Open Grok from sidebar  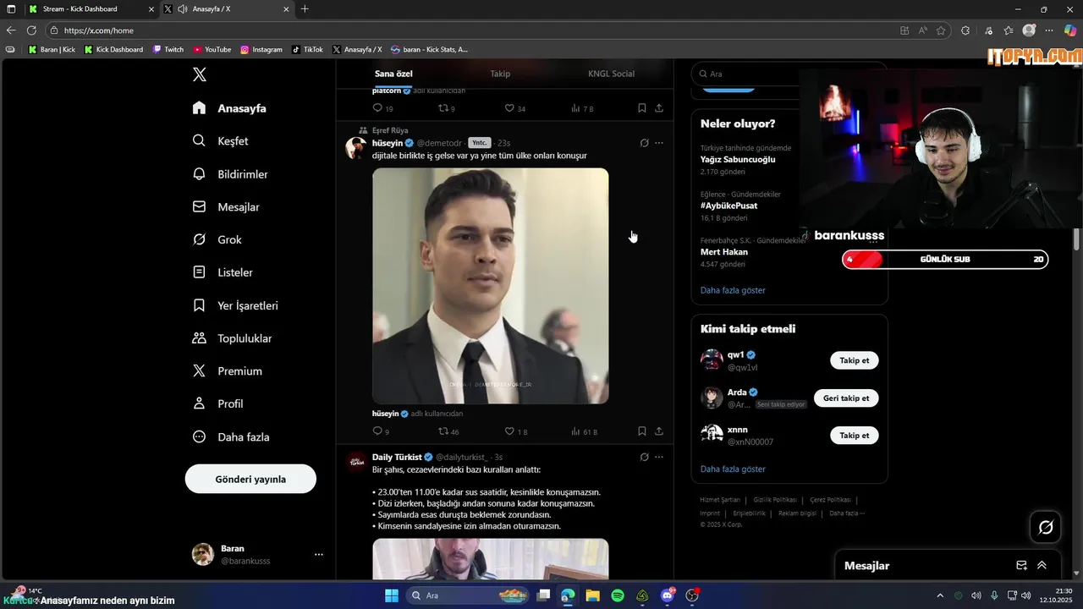pyautogui.click(x=217, y=240)
